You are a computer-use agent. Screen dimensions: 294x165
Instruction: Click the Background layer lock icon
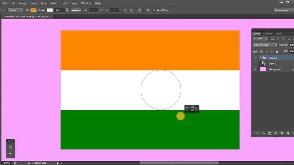293,69
